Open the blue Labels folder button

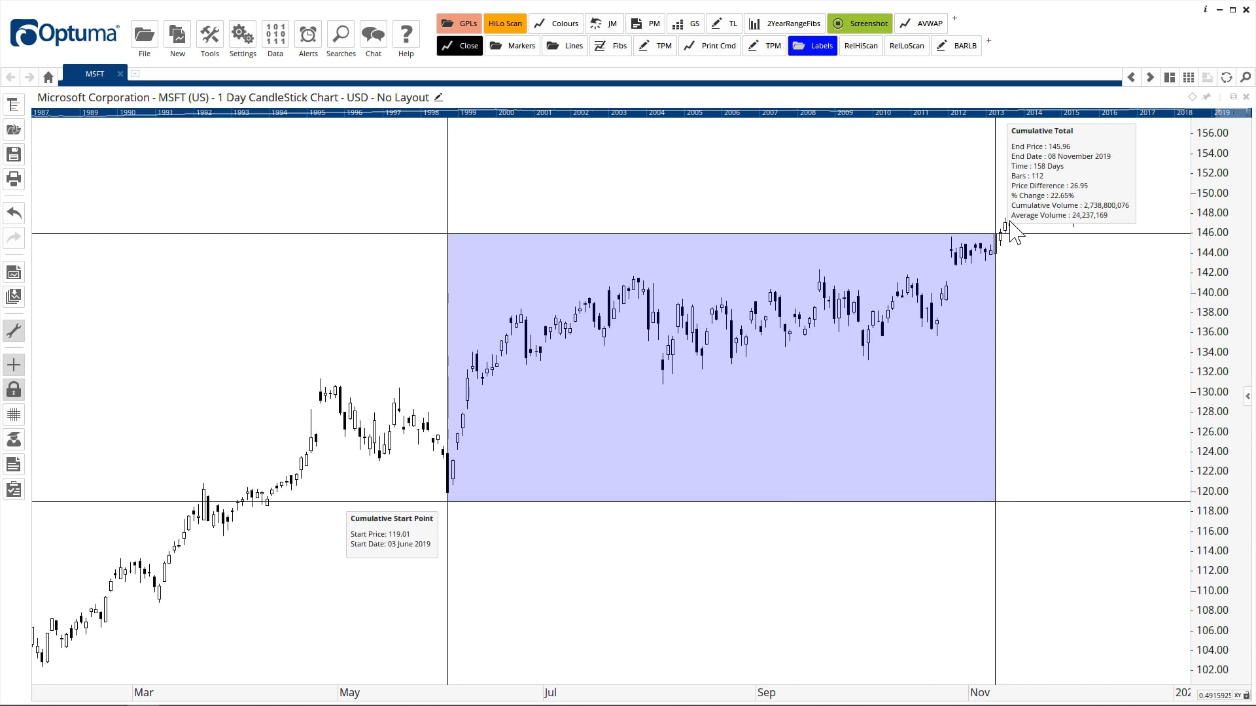[812, 46]
